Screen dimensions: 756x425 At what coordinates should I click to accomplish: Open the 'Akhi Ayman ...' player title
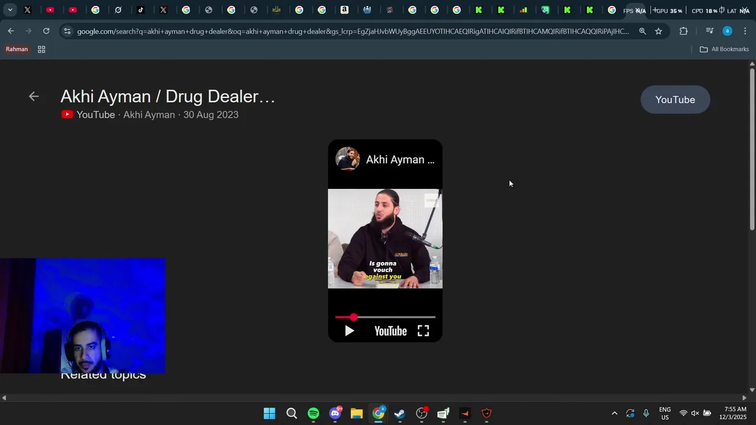pyautogui.click(x=400, y=160)
